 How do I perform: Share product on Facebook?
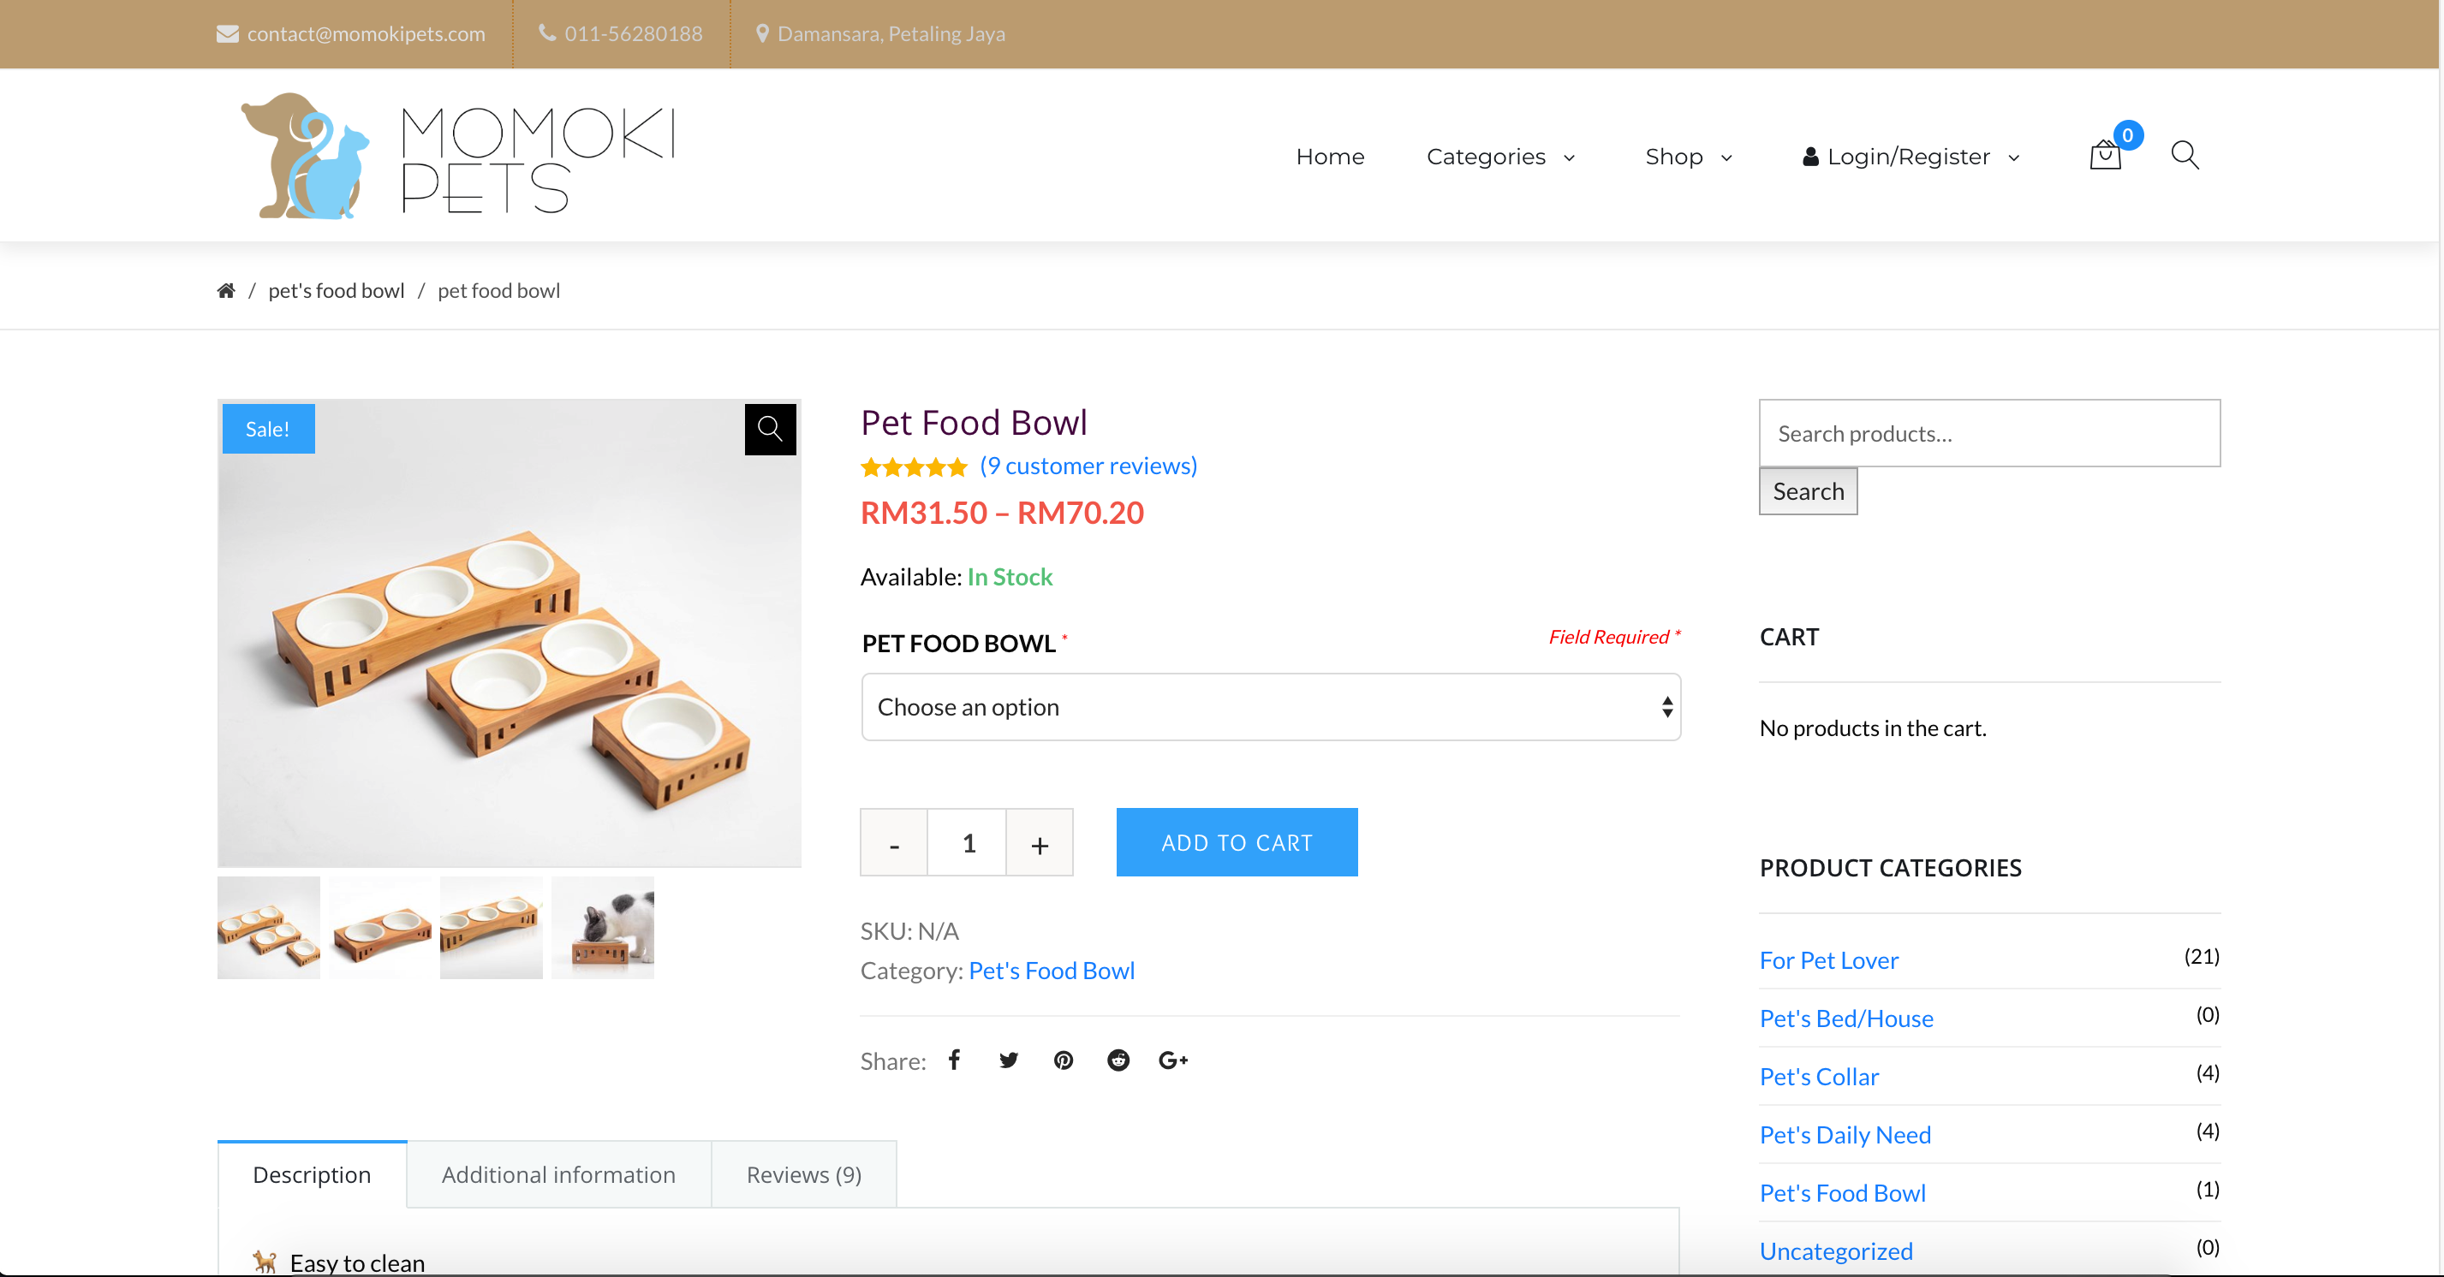955,1060
